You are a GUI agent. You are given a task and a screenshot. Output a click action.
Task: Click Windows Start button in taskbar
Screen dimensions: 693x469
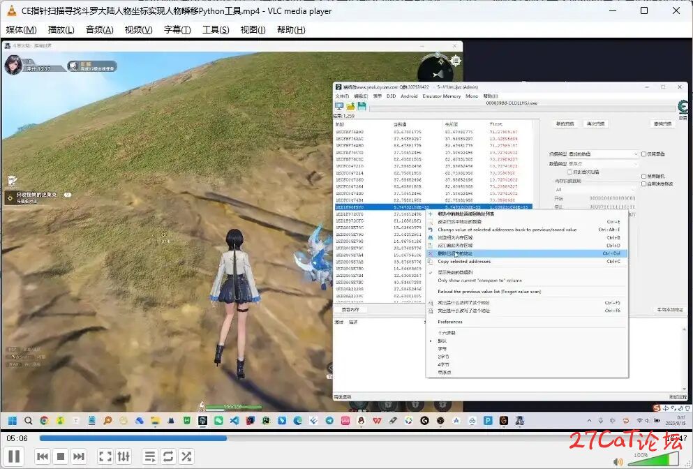[x=12, y=420]
